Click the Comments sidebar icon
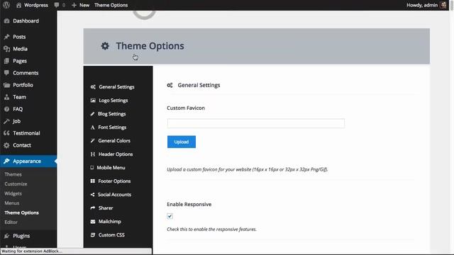 pyautogui.click(x=6, y=73)
